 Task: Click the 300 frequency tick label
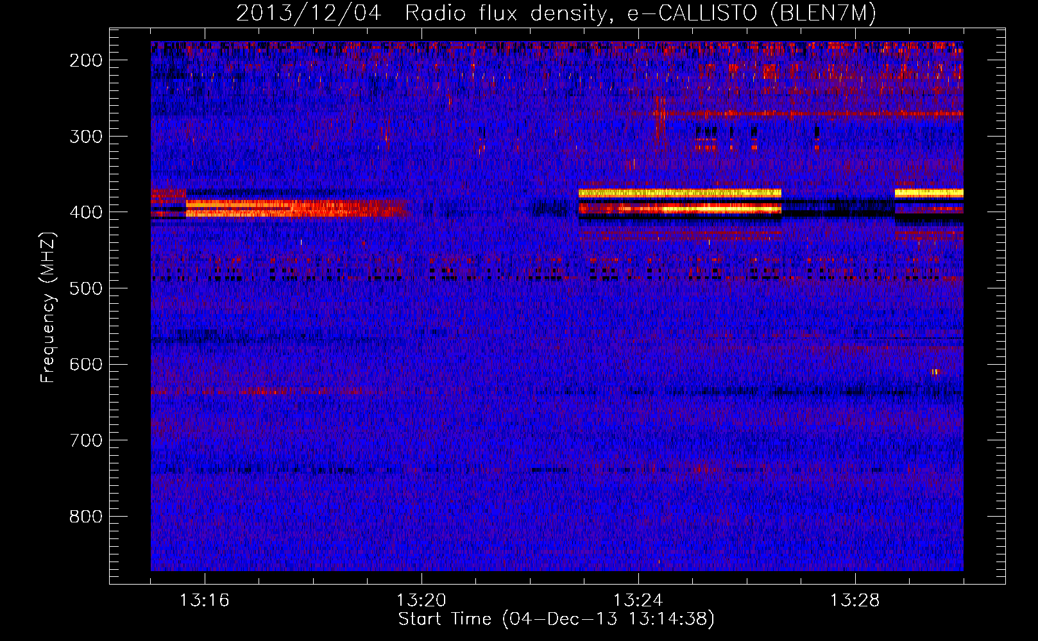(x=86, y=137)
